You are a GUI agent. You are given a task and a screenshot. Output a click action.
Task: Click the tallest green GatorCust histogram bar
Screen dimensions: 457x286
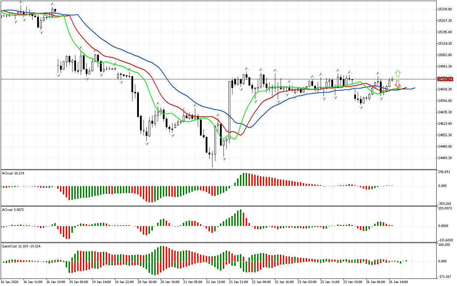click(x=161, y=253)
